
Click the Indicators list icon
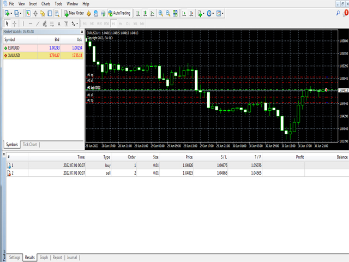coord(200,14)
